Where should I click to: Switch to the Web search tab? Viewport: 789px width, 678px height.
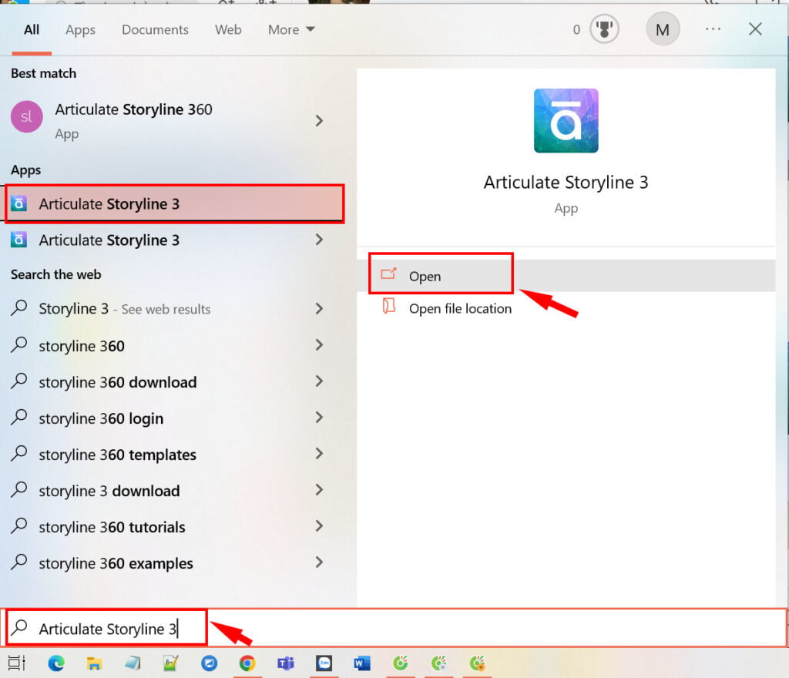point(228,30)
